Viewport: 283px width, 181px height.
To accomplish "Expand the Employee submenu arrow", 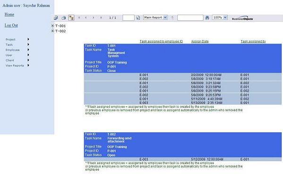I will [x=28, y=50].
